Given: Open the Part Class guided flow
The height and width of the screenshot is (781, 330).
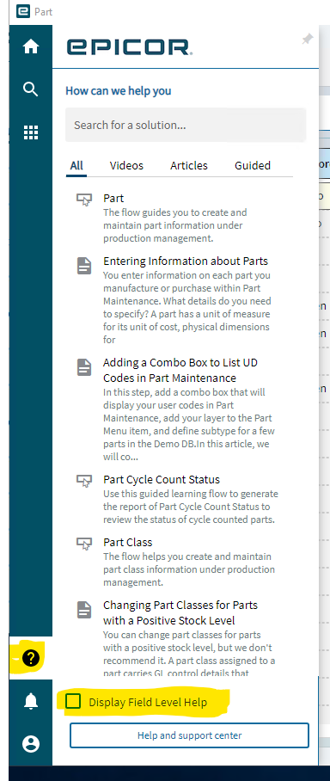Looking at the screenshot, I should [x=128, y=543].
